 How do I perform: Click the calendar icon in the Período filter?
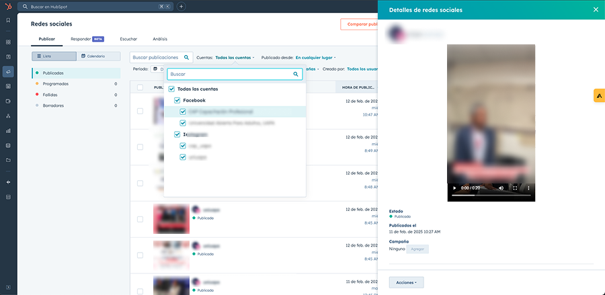pyautogui.click(x=155, y=69)
